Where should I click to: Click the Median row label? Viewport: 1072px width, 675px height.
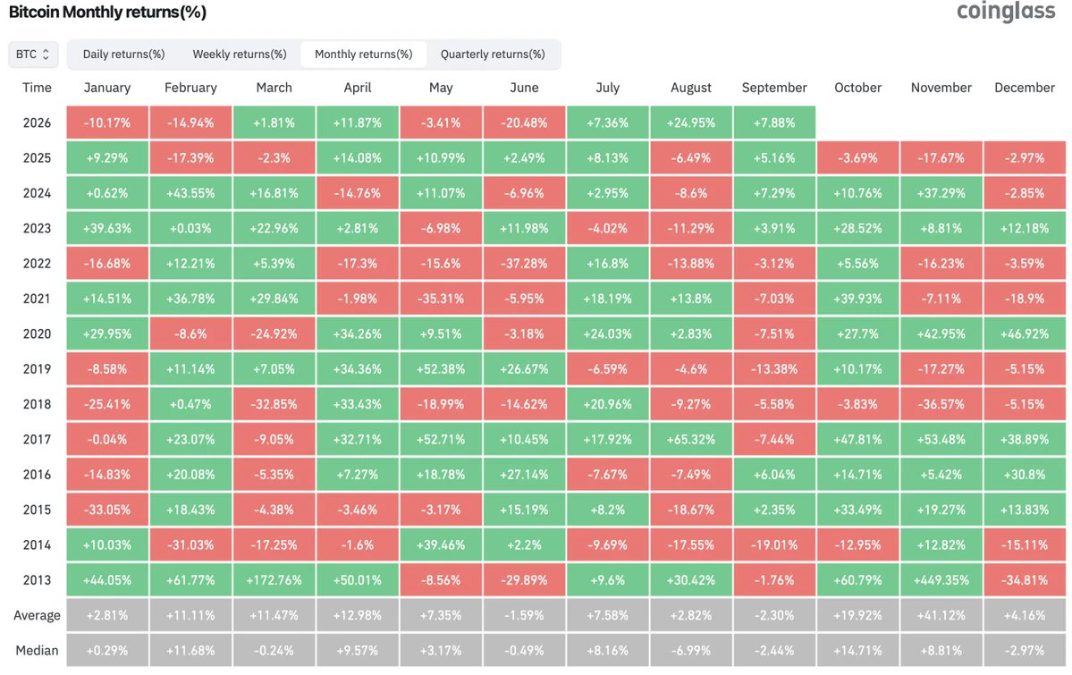click(37, 650)
